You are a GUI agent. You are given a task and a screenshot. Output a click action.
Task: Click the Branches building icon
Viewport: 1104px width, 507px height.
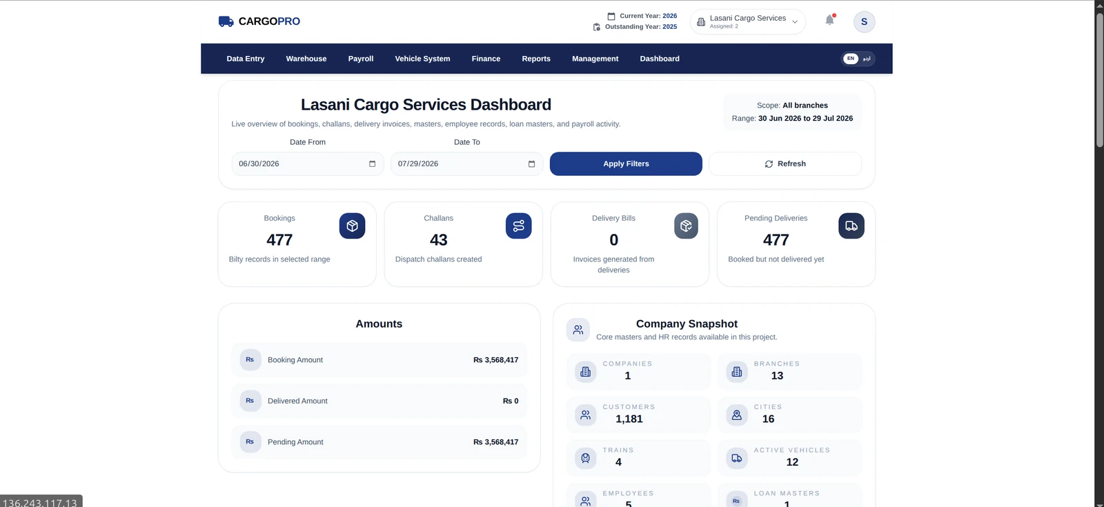pos(737,372)
